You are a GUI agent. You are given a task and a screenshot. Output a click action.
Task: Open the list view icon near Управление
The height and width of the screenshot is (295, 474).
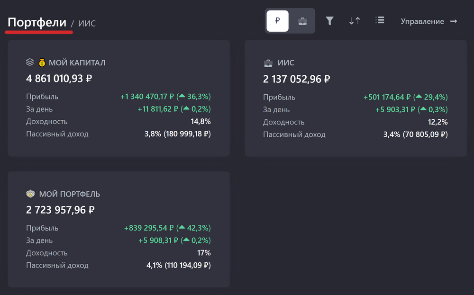pos(379,20)
